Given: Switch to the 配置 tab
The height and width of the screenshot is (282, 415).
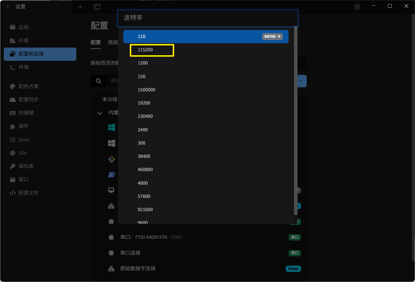Looking at the screenshot, I should pyautogui.click(x=96, y=43).
